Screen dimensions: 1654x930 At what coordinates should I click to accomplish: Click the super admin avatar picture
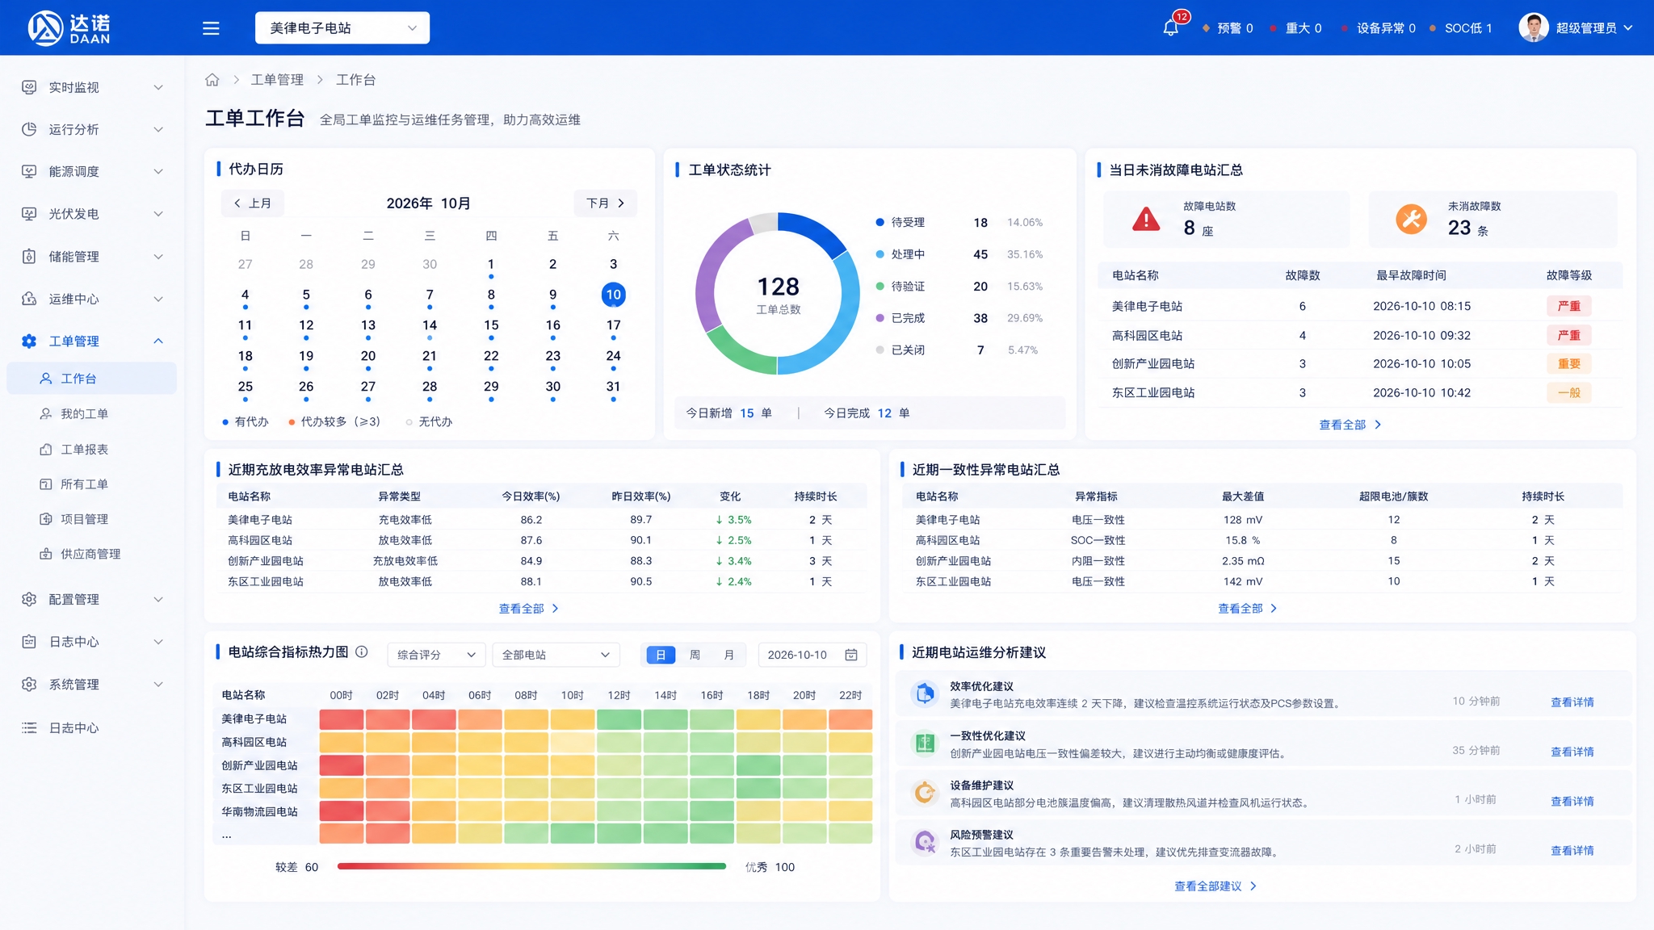1533,27
